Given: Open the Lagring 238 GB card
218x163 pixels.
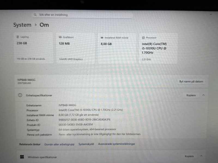Looking at the screenshot, I should point(34,48).
